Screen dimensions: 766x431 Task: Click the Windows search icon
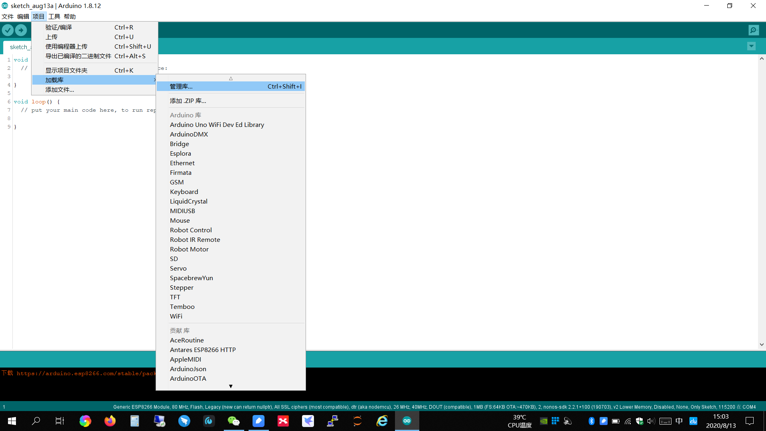[36, 421]
